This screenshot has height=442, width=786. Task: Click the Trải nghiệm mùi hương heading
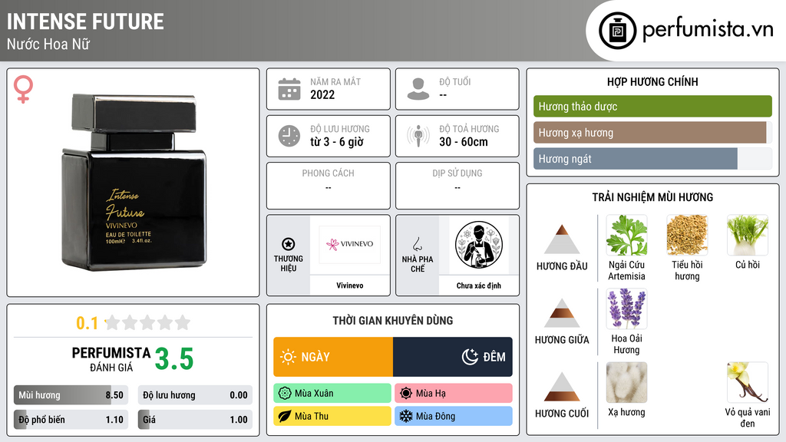point(652,197)
